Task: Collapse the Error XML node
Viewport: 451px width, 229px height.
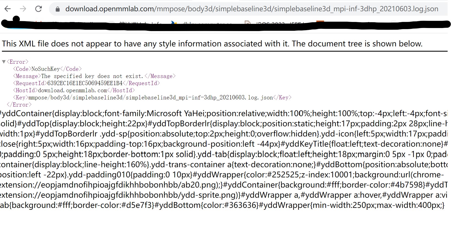Action: point(4,62)
